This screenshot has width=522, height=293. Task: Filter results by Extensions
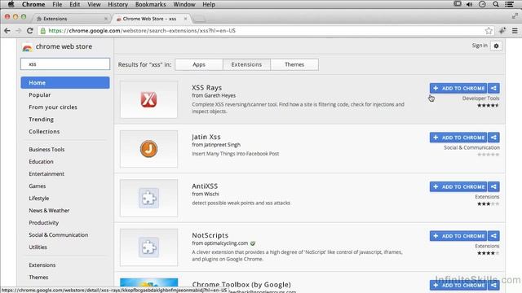click(246, 64)
